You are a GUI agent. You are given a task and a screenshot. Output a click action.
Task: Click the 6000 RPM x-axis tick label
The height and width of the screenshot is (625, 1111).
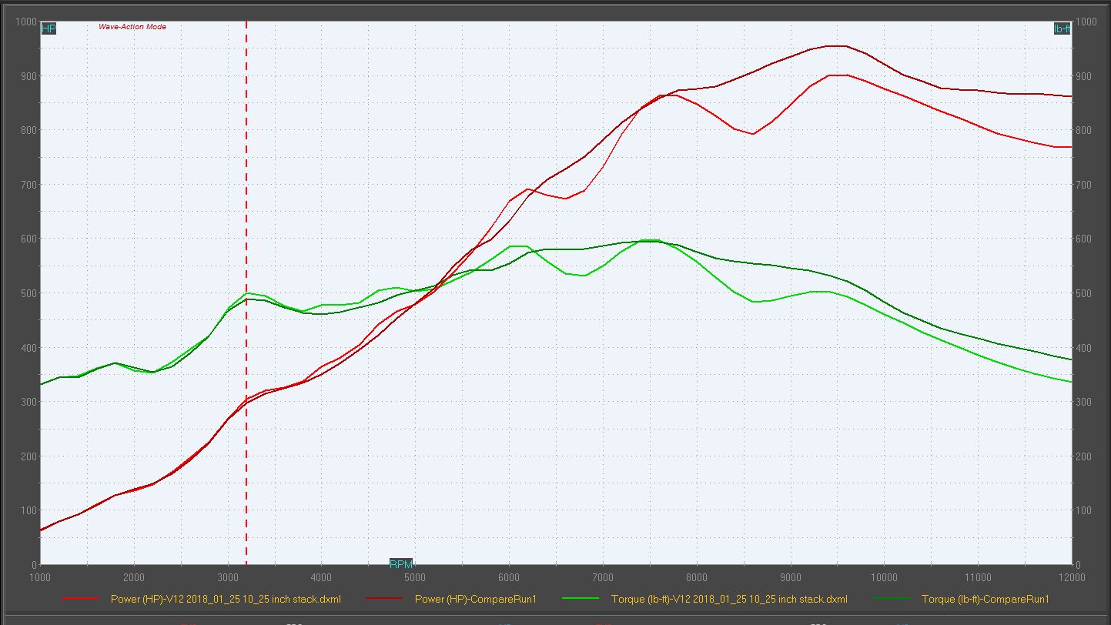tap(509, 577)
